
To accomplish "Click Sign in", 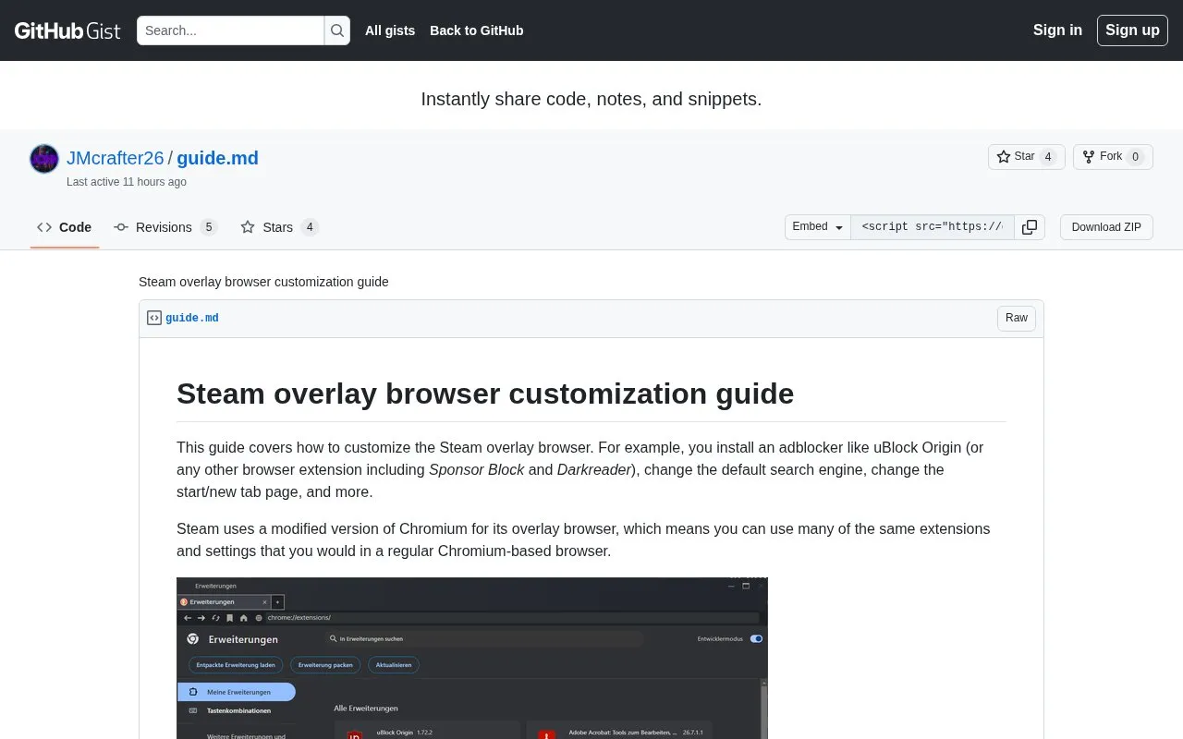I will click(1057, 30).
